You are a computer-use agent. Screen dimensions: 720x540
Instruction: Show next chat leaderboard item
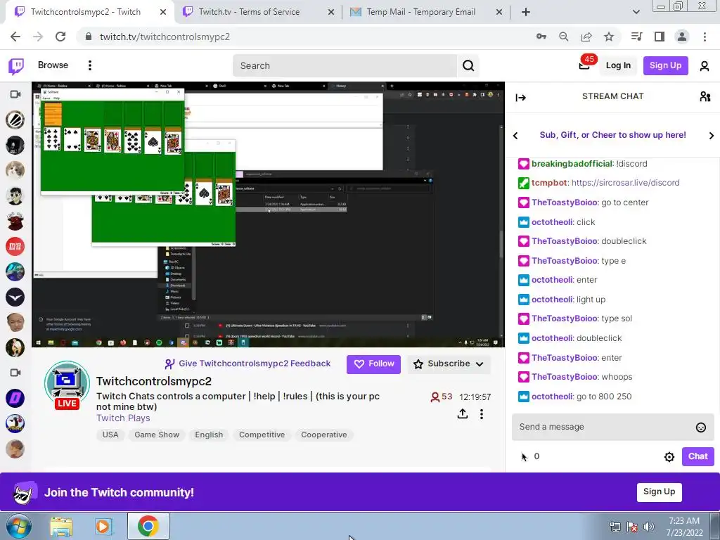coord(712,136)
